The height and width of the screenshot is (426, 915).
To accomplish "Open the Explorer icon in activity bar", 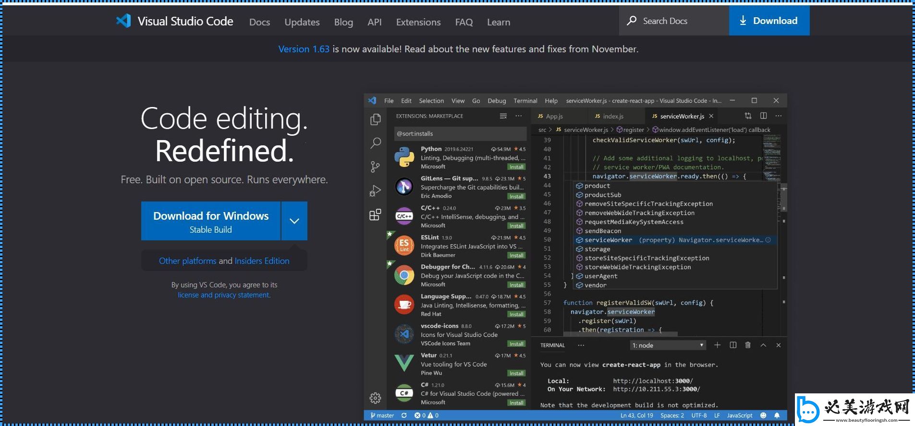I will click(x=376, y=119).
